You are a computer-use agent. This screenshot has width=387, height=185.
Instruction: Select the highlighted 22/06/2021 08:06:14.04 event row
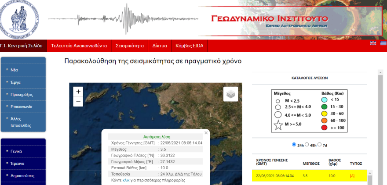pos(310,176)
